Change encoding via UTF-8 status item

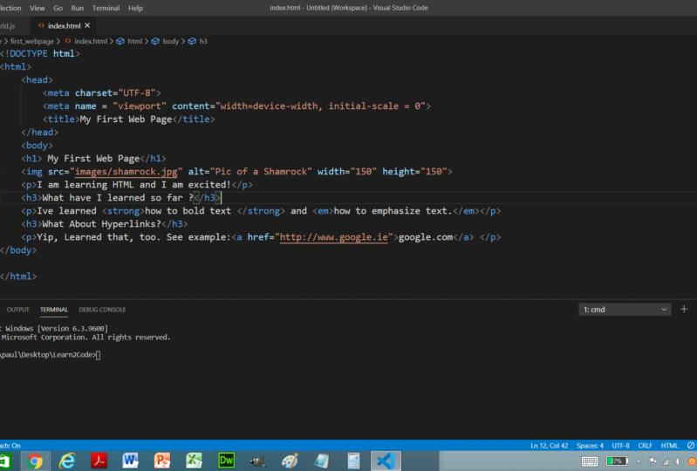620,445
